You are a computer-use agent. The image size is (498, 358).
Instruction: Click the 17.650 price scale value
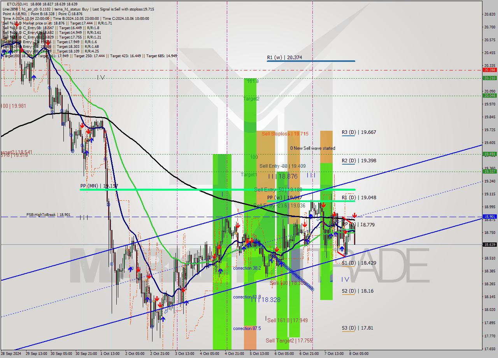489,349
